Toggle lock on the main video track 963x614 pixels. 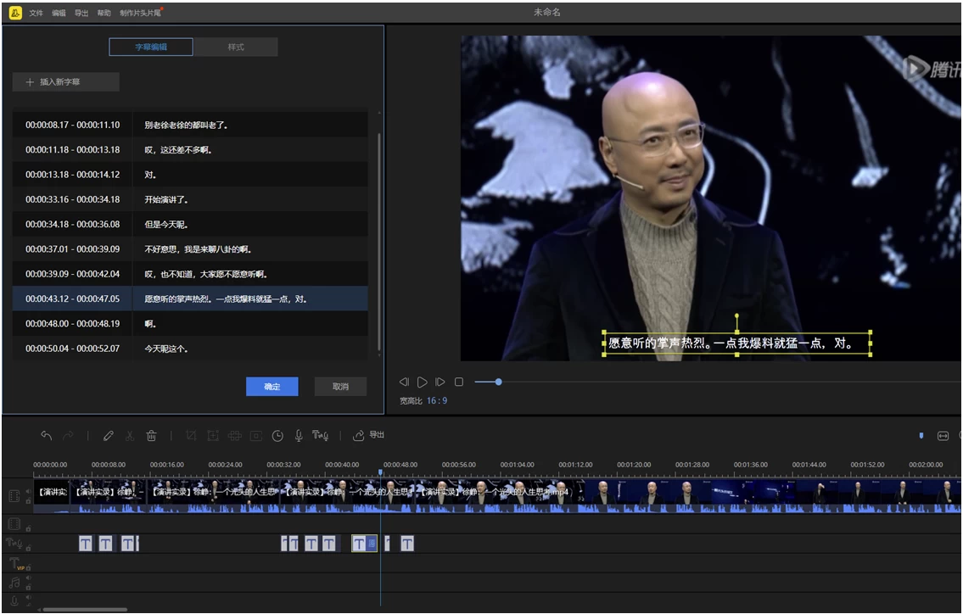[28, 501]
